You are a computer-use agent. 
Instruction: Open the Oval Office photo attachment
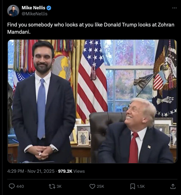tap(92, 101)
